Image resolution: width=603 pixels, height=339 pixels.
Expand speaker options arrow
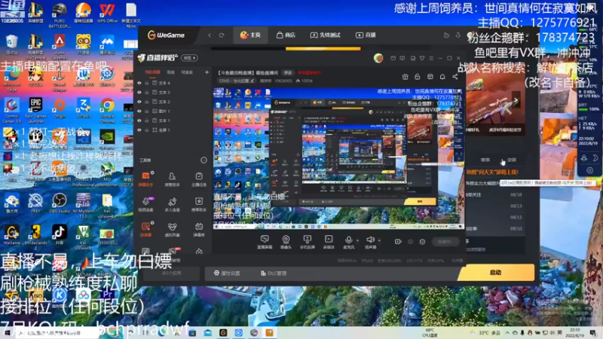380,240
